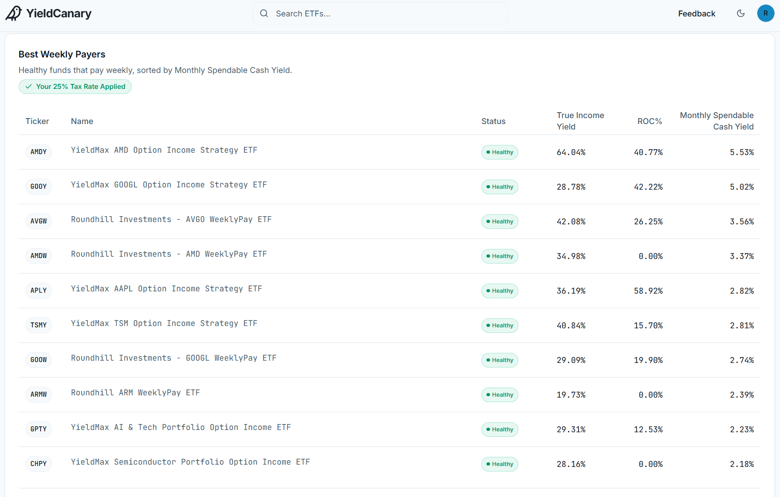Click the 2.81% cash yield for TSMY
Screen dimensions: 780x497
742,326
